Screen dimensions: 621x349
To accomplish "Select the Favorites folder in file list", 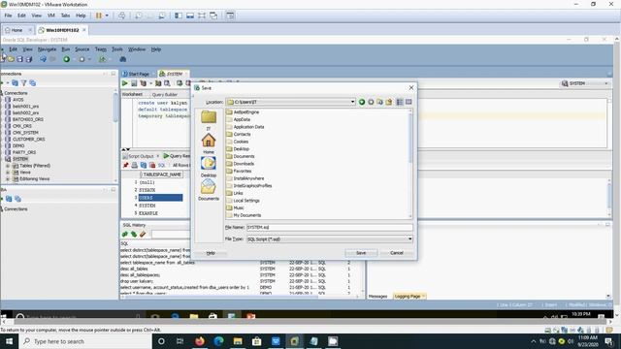I will click(x=239, y=171).
